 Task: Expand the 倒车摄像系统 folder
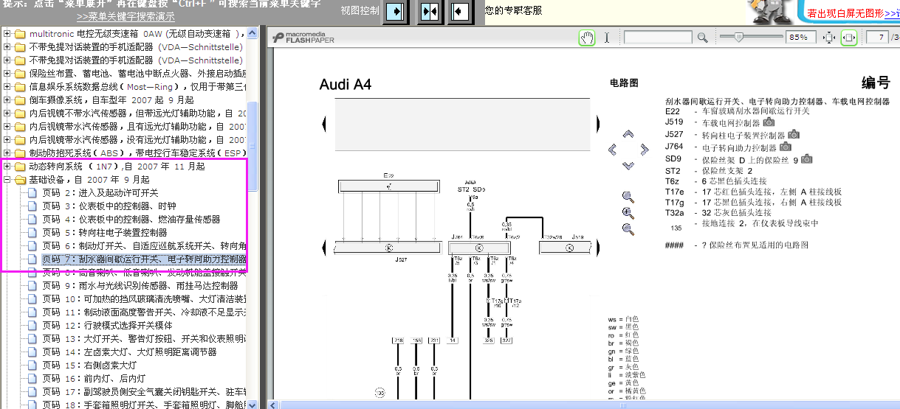pos(7,100)
